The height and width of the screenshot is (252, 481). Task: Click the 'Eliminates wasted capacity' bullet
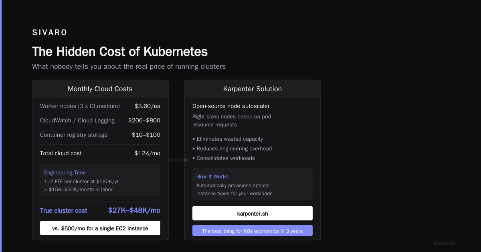[228, 139]
